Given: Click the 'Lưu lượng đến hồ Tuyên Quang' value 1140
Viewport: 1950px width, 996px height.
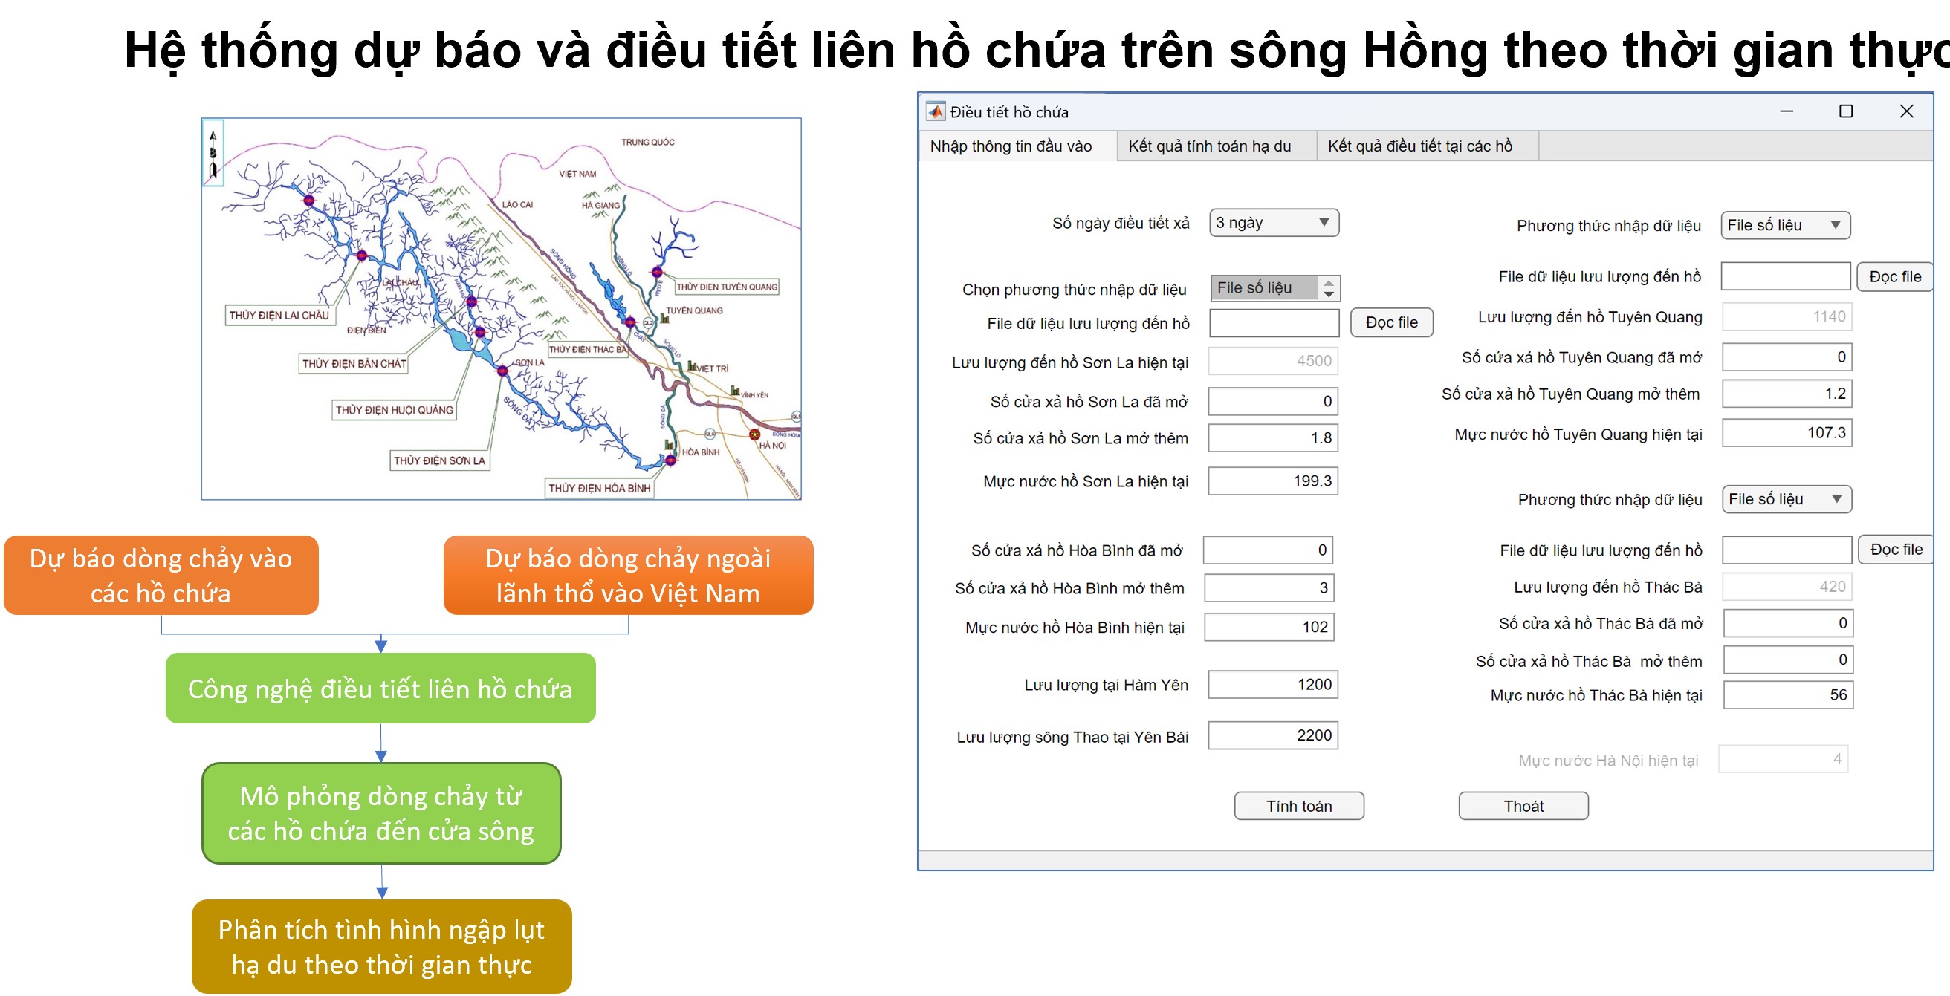Looking at the screenshot, I should click(x=1787, y=316).
